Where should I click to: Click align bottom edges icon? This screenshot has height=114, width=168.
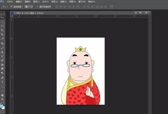(x=65, y=7)
